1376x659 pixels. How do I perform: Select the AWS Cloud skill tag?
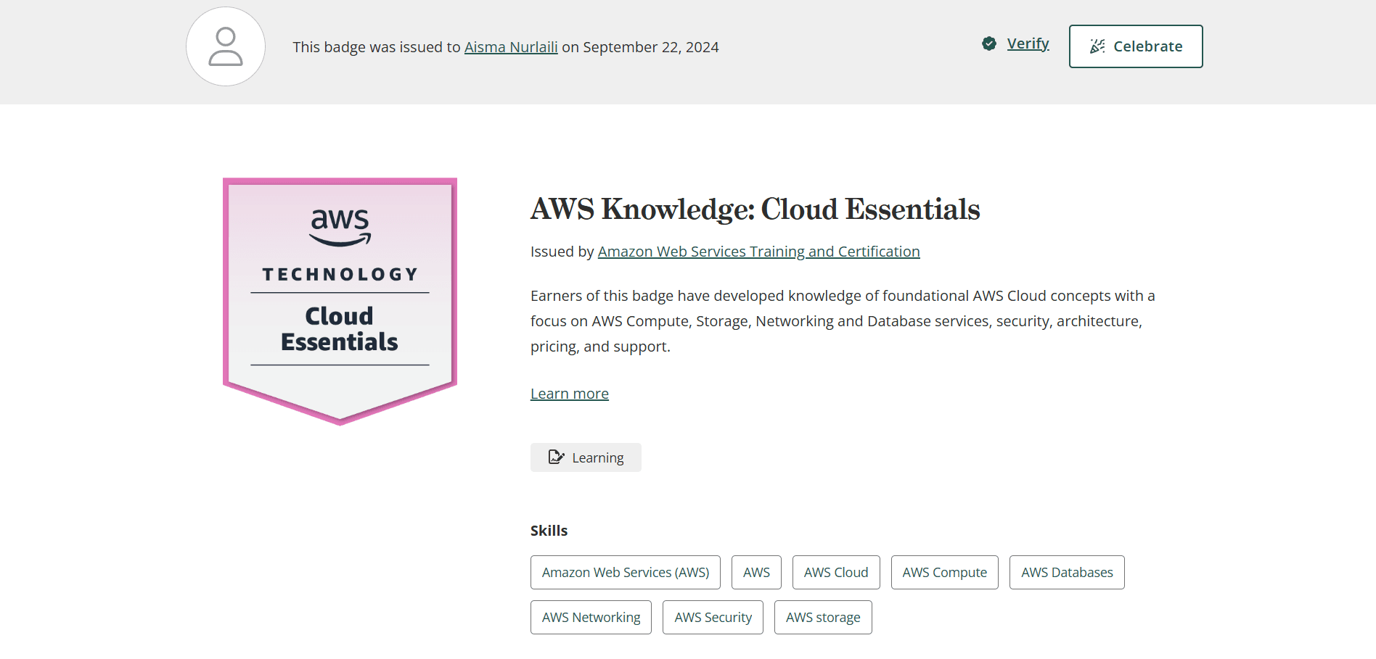point(836,572)
